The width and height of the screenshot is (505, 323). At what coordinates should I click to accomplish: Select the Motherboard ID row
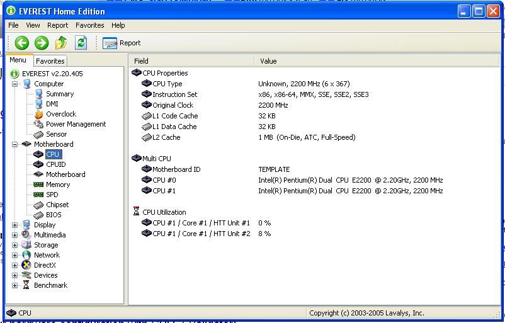pos(215,169)
